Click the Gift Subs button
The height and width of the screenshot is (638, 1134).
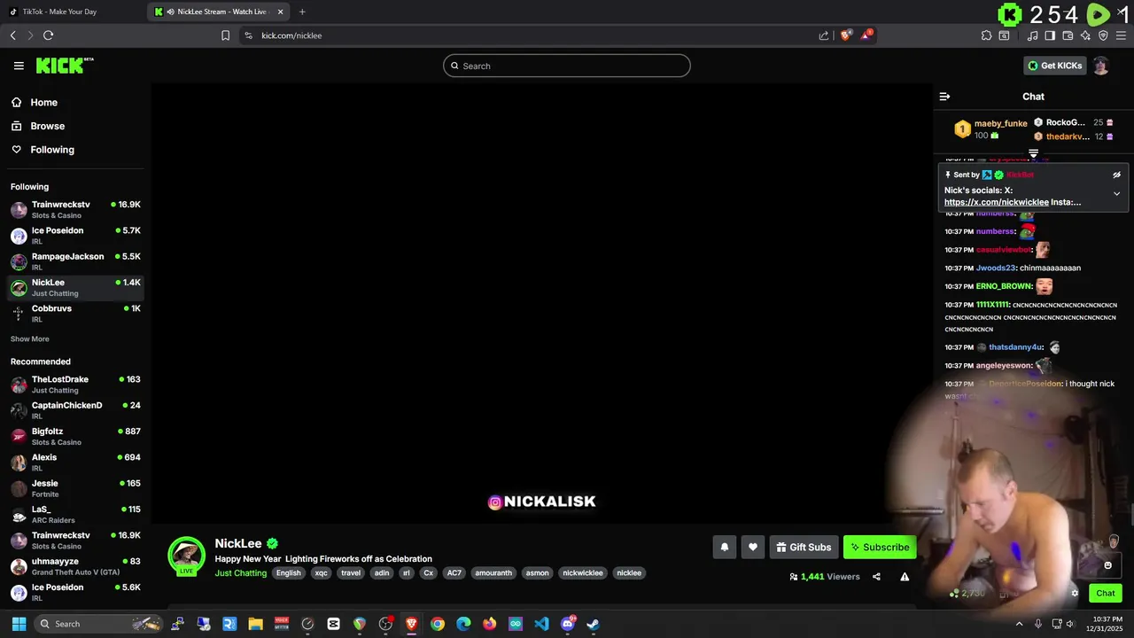804,547
